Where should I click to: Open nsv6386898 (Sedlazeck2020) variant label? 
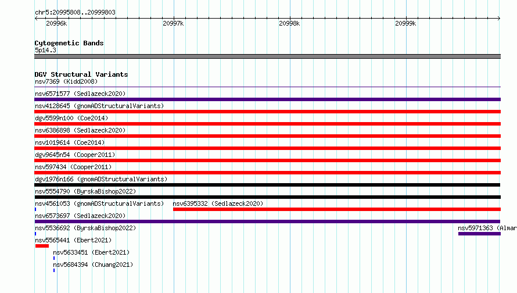point(80,130)
